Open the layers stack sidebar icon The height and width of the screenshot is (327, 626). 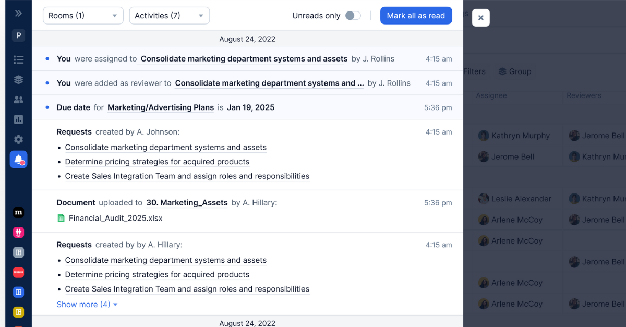coord(18,79)
